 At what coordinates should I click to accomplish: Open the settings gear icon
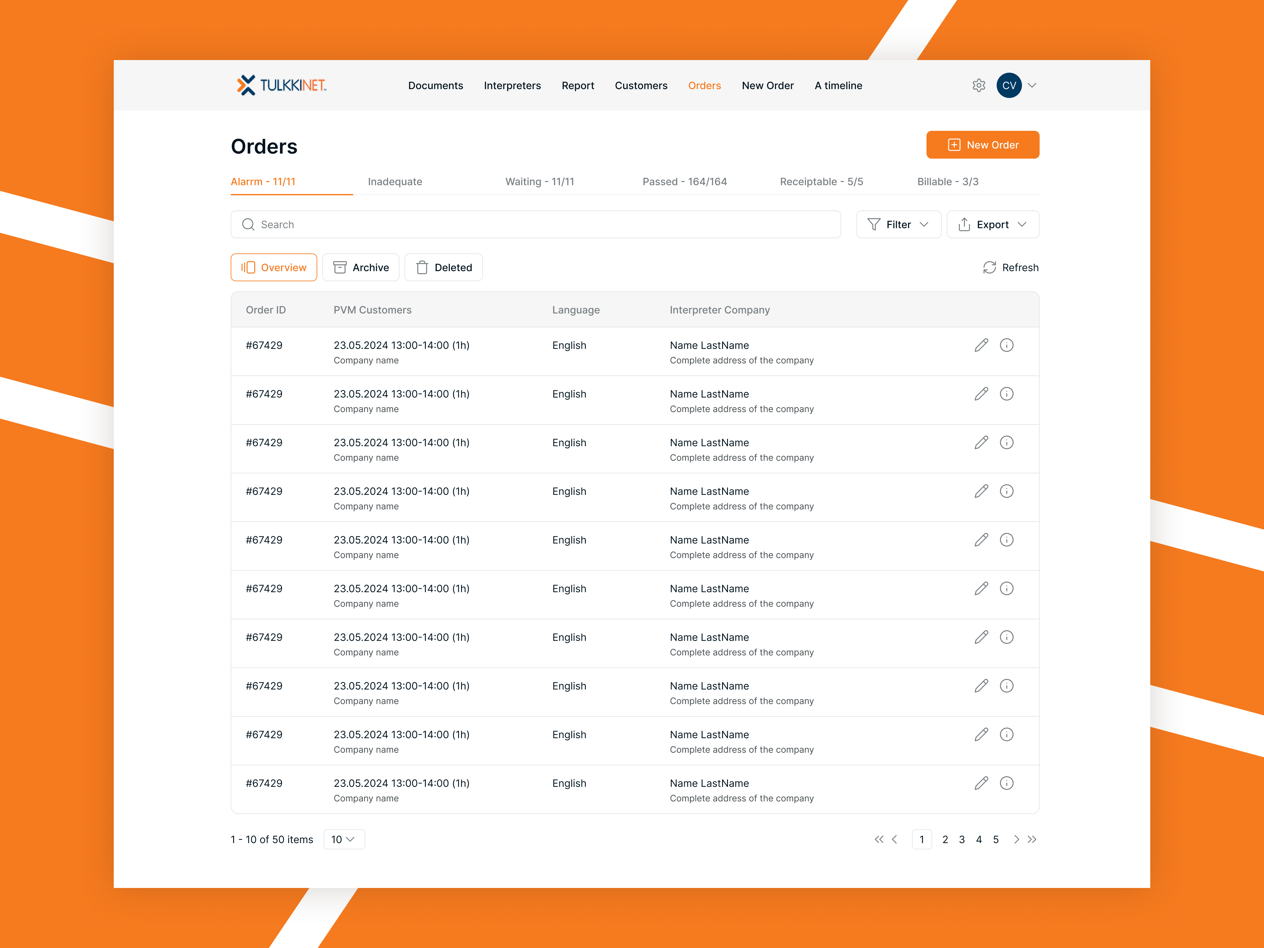coord(979,85)
